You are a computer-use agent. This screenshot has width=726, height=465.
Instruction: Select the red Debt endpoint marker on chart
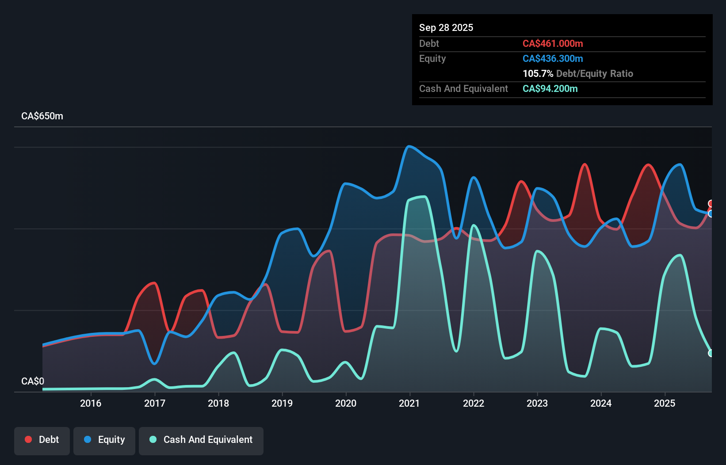pyautogui.click(x=711, y=204)
